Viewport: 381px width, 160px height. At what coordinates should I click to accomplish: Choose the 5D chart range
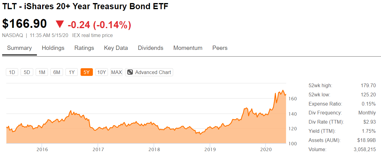click(x=27, y=72)
